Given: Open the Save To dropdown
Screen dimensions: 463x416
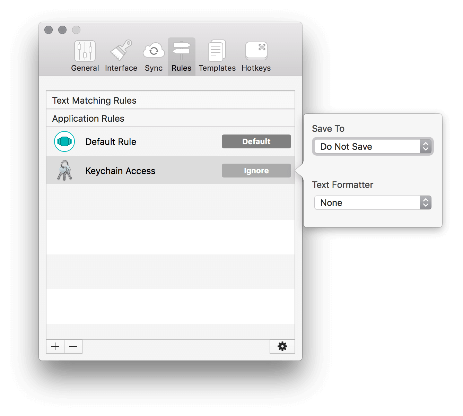Looking at the screenshot, I should 373,147.
